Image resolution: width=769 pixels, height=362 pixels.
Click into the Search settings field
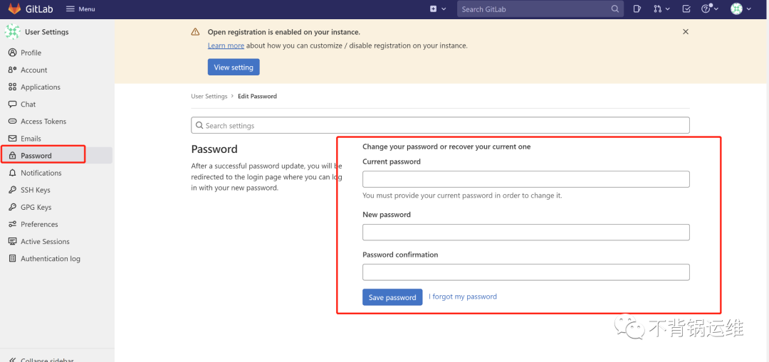(441, 125)
